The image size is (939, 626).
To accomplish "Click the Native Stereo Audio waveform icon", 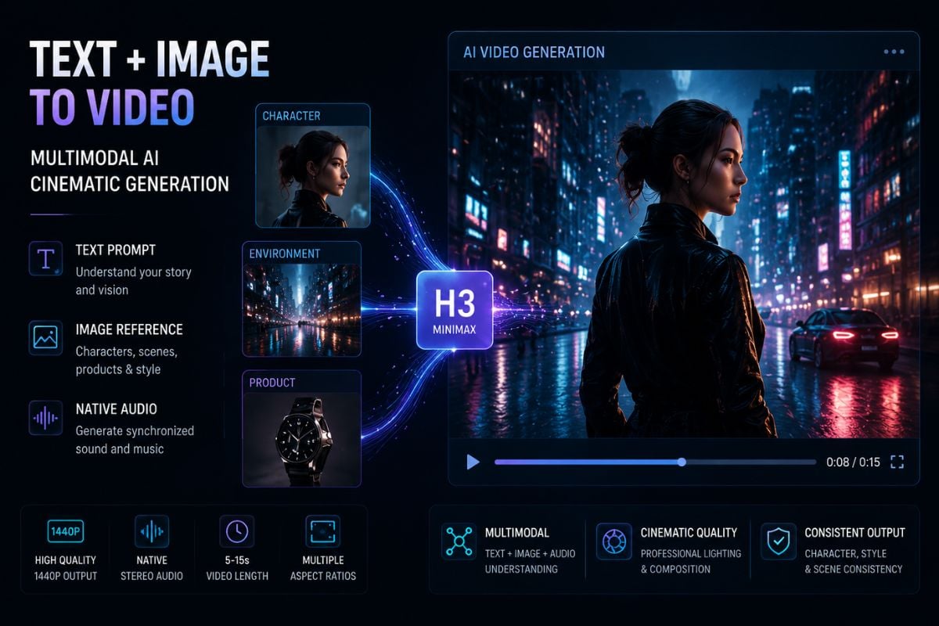I will 151,531.
